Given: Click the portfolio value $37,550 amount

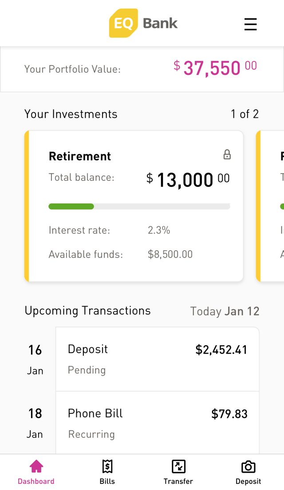Looking at the screenshot, I should (x=215, y=68).
